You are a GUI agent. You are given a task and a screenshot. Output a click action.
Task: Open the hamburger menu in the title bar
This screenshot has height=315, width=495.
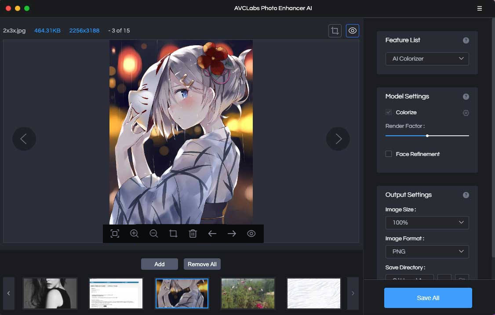click(x=479, y=8)
